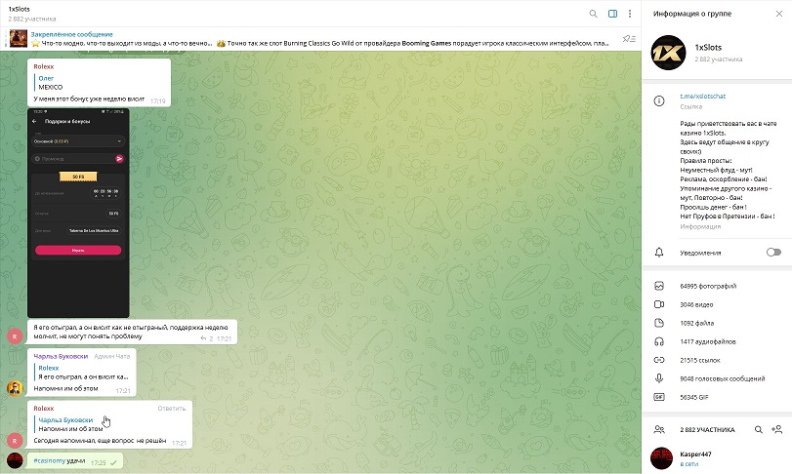Toggle the side panel column icon
The height and width of the screenshot is (474, 792).
coord(612,14)
